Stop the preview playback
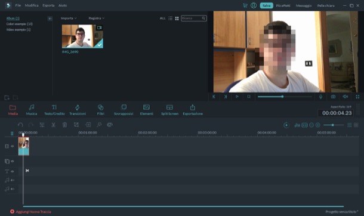The width and height of the screenshot is (364, 216). click(x=249, y=97)
